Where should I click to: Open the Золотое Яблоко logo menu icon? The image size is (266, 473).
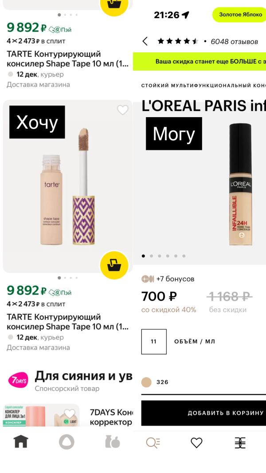(x=240, y=442)
